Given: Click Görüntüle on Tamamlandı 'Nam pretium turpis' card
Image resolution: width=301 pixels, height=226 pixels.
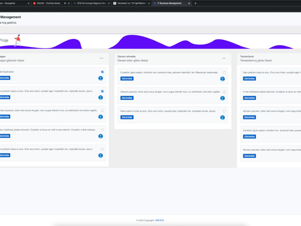Looking at the screenshot, I should [x=249, y=79].
